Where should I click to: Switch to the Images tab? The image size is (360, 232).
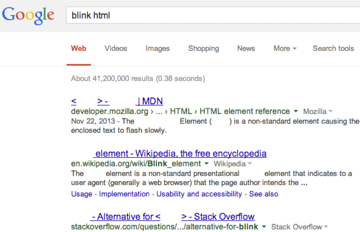[x=158, y=48]
